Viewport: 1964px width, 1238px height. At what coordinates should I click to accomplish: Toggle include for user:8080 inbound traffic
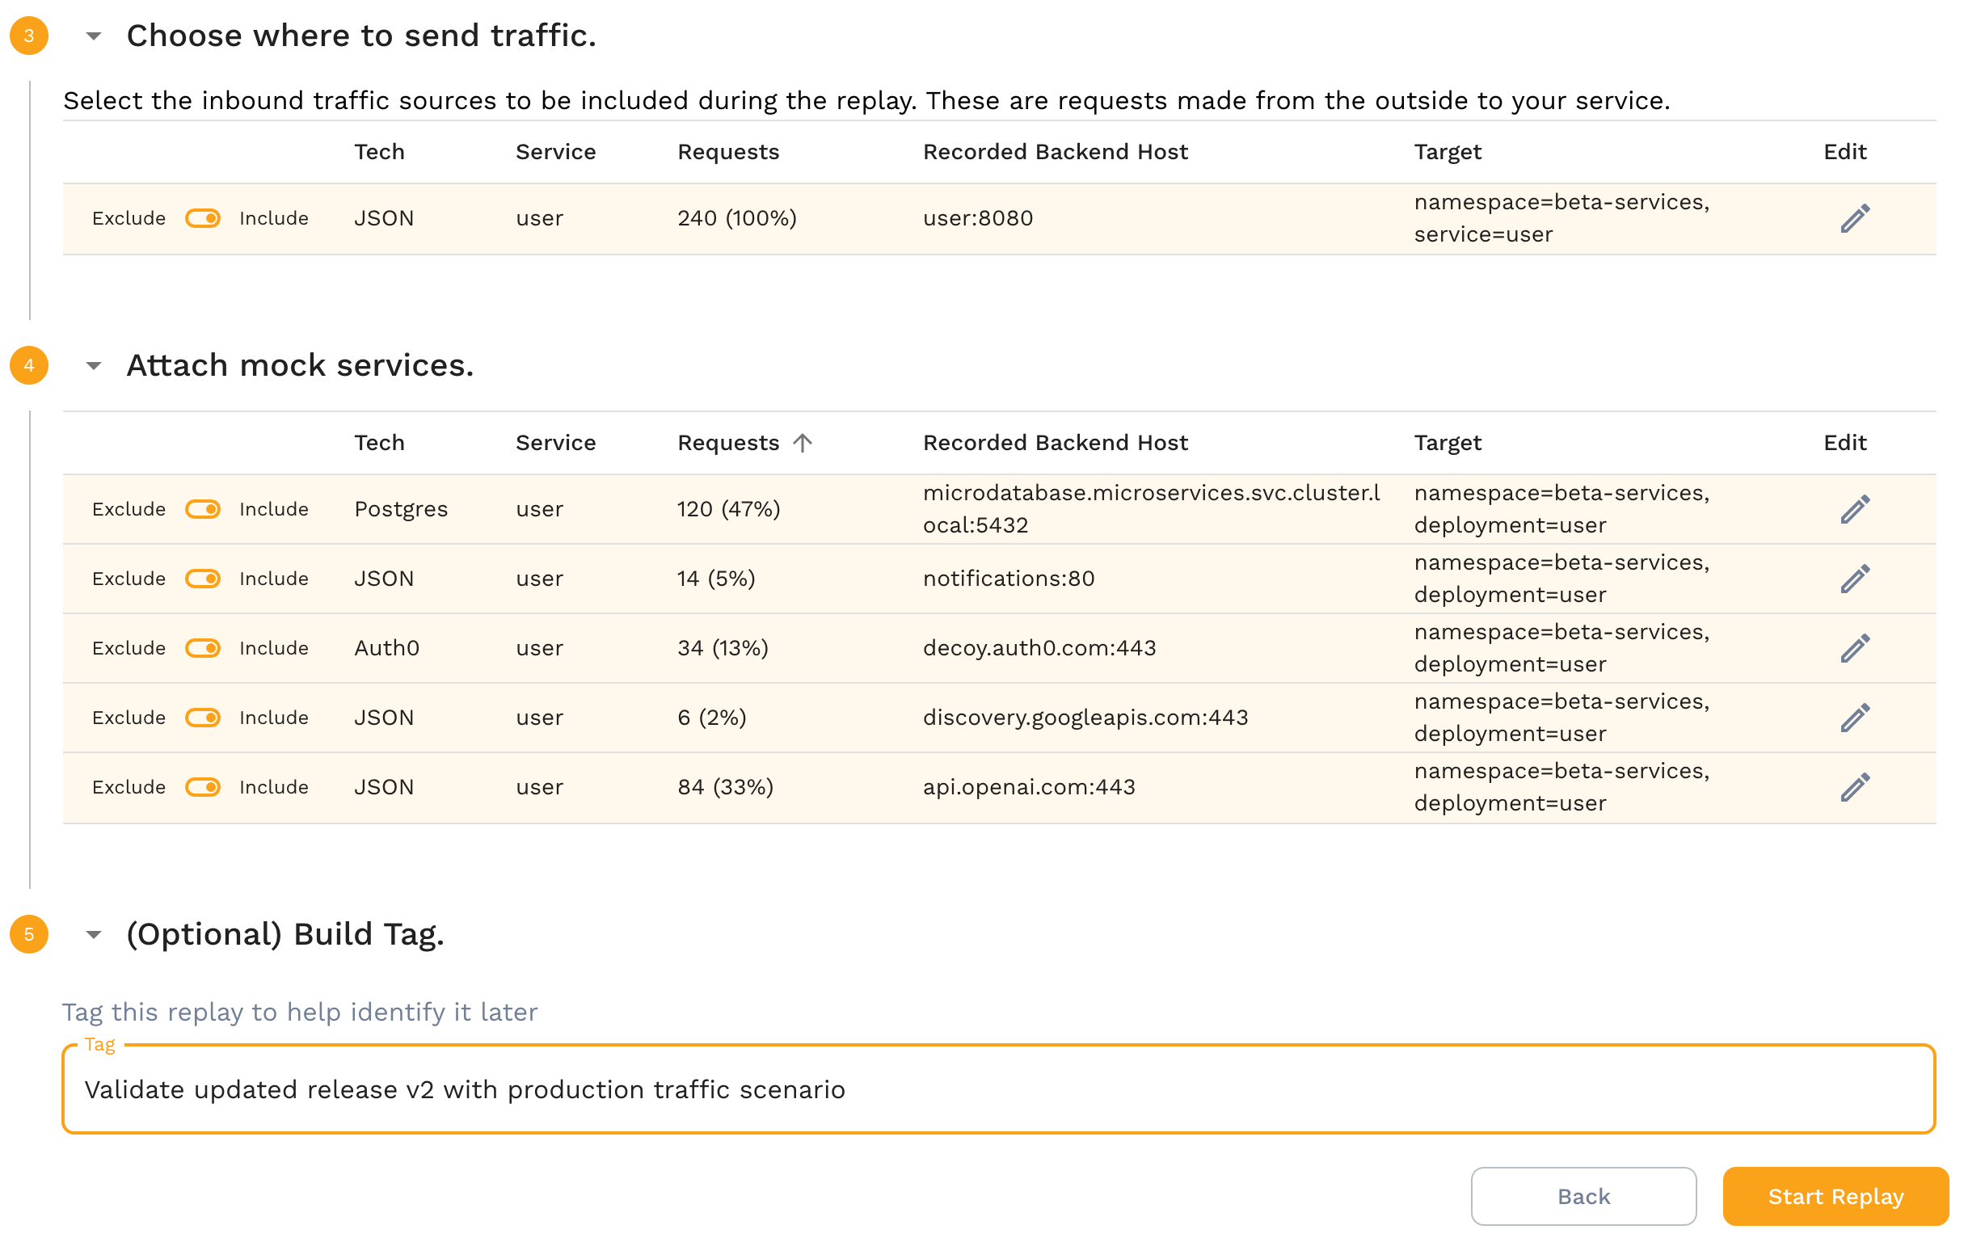click(x=203, y=218)
